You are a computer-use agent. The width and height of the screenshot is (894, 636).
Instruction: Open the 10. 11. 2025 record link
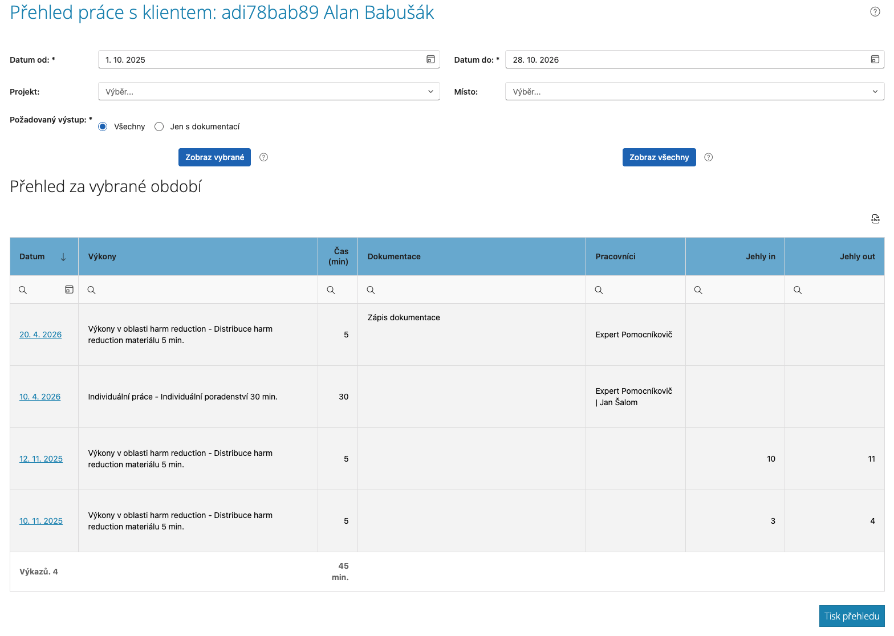(41, 521)
